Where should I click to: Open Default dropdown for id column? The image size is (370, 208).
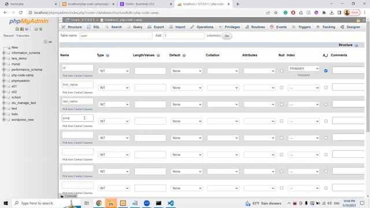tap(187, 71)
